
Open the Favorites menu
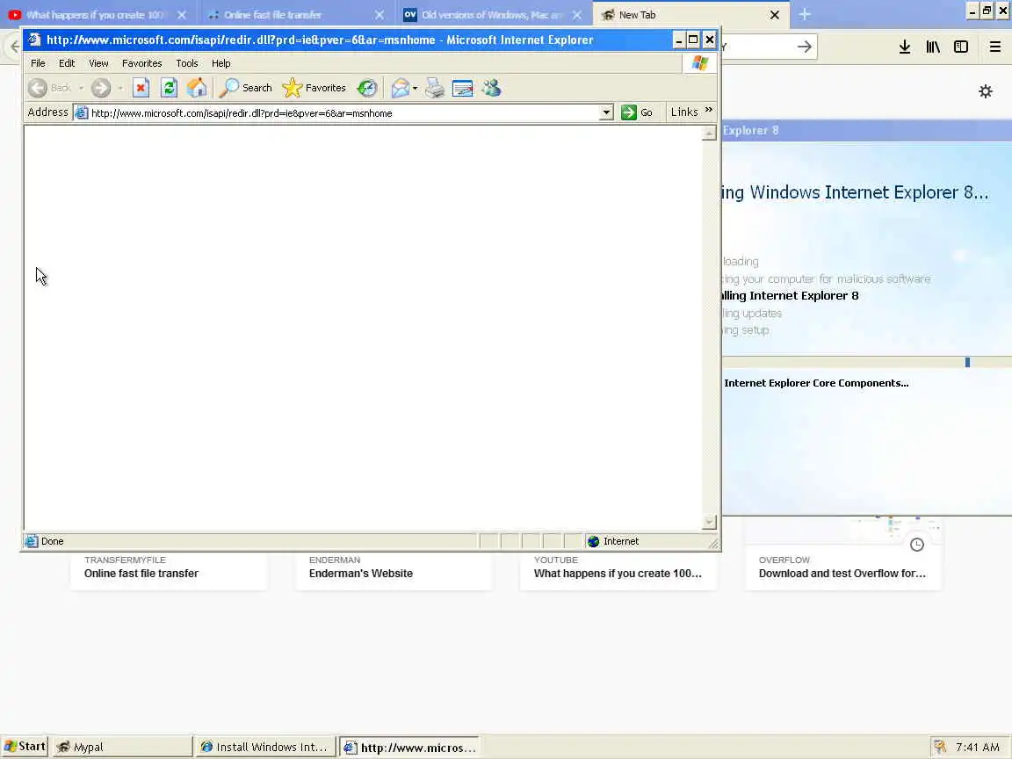(x=142, y=63)
